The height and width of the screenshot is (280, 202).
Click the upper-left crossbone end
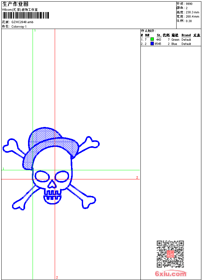(10, 146)
